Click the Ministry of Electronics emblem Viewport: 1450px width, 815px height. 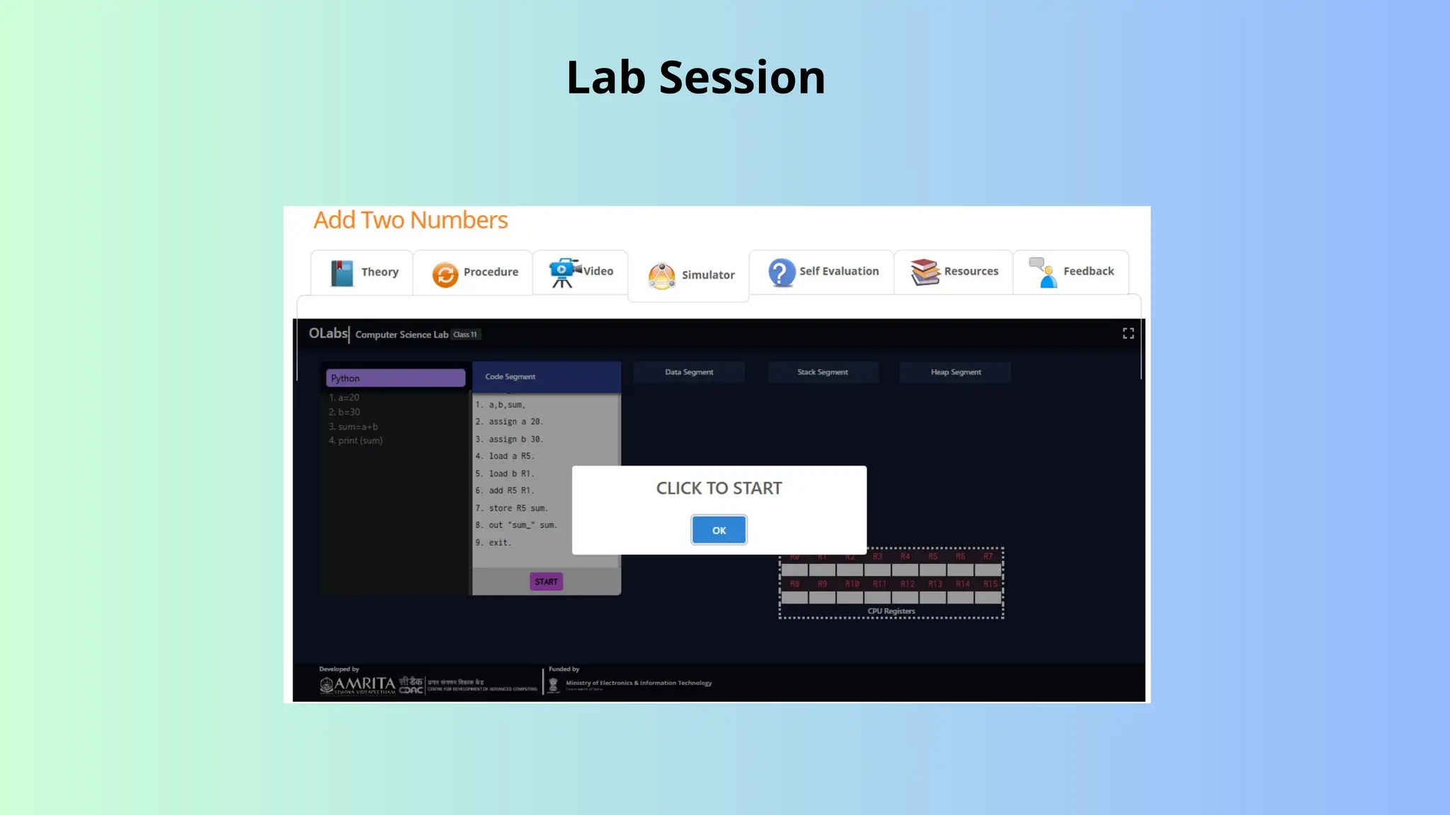pyautogui.click(x=554, y=685)
